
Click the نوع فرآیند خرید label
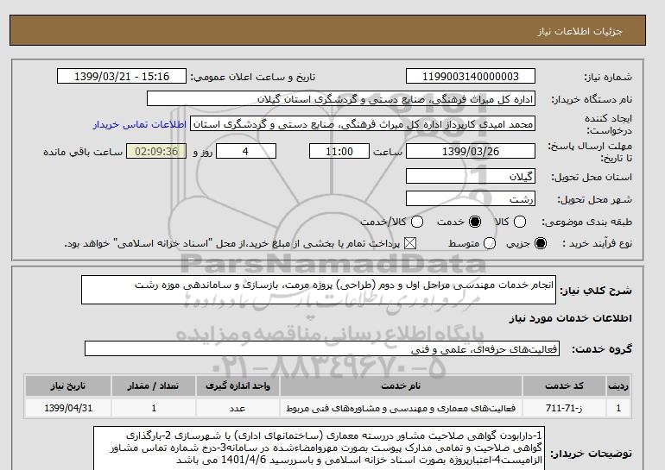[597, 243]
